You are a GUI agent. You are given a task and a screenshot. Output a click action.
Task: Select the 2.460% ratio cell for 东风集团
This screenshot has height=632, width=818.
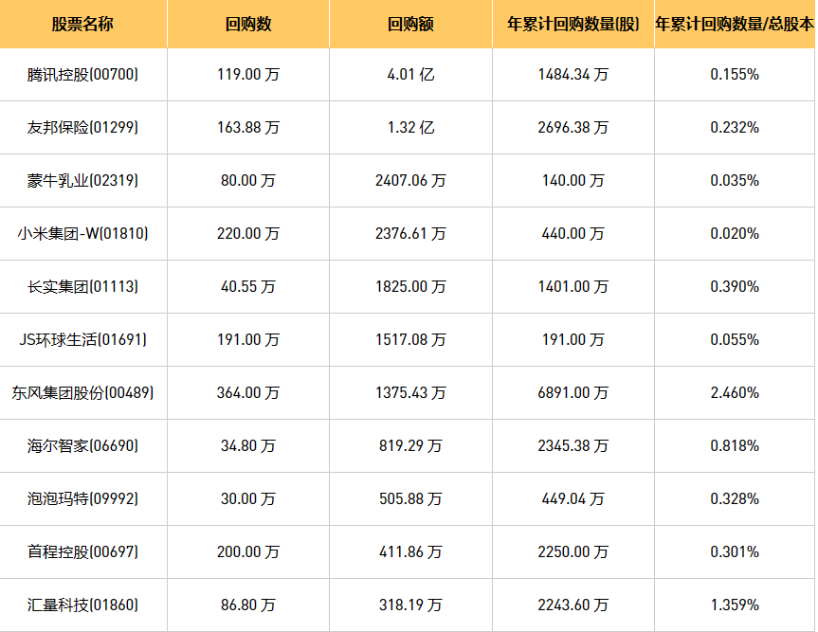pyautogui.click(x=735, y=392)
